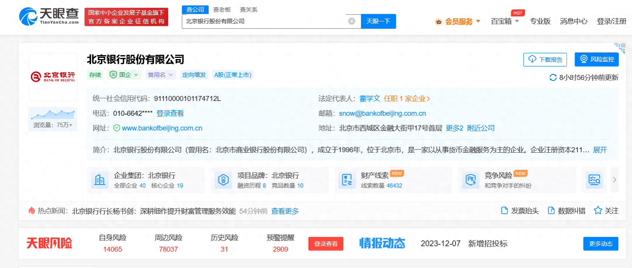This screenshot has width=632, height=268.
Task: Open 任职 1 家企业 link
Action: tap(407, 99)
